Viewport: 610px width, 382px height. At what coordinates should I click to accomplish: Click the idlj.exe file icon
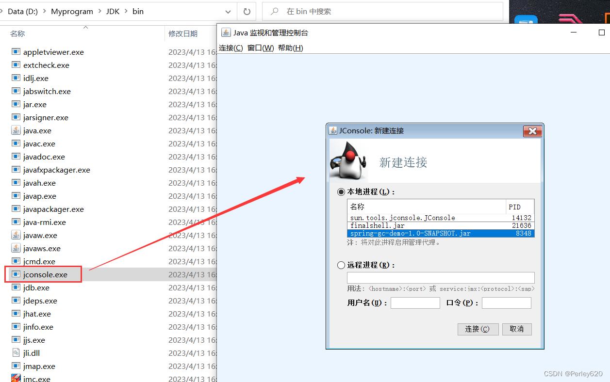[x=16, y=78]
